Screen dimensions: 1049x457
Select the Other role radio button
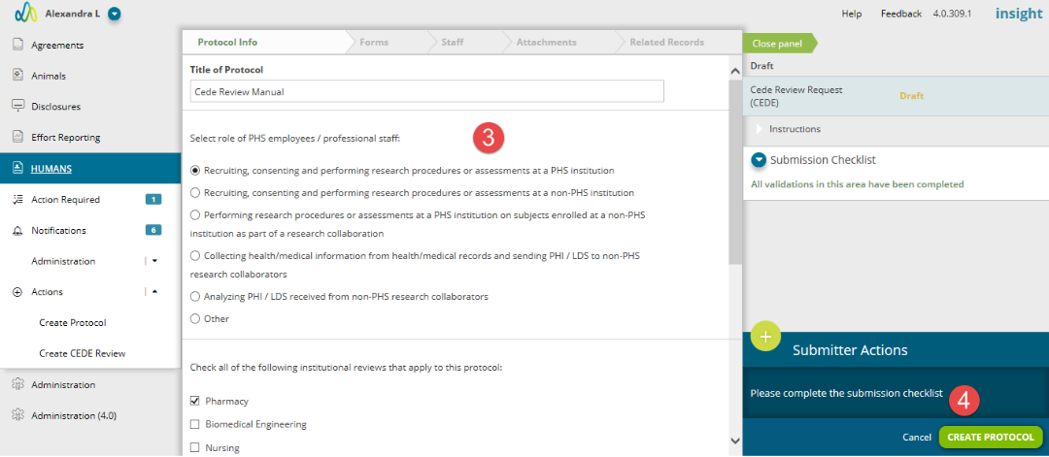[195, 318]
